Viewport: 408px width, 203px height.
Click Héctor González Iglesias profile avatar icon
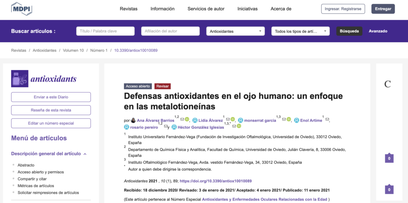pos(174,127)
